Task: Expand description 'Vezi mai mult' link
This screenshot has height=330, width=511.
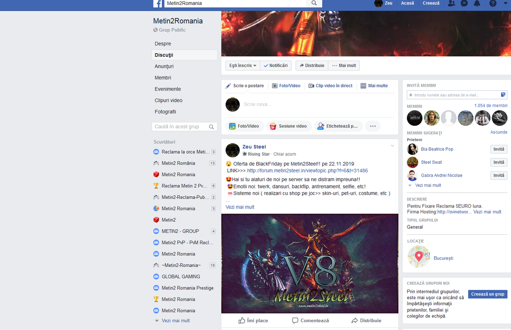Action: [488, 212]
